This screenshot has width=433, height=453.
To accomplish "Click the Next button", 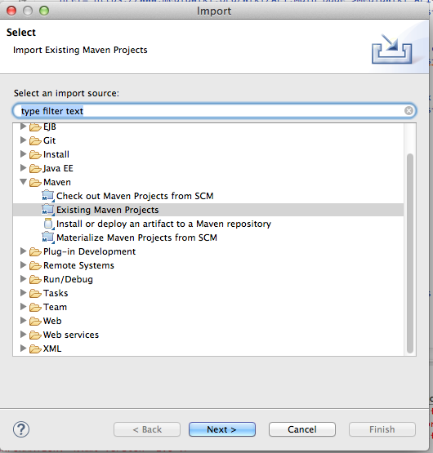I will [x=222, y=429].
